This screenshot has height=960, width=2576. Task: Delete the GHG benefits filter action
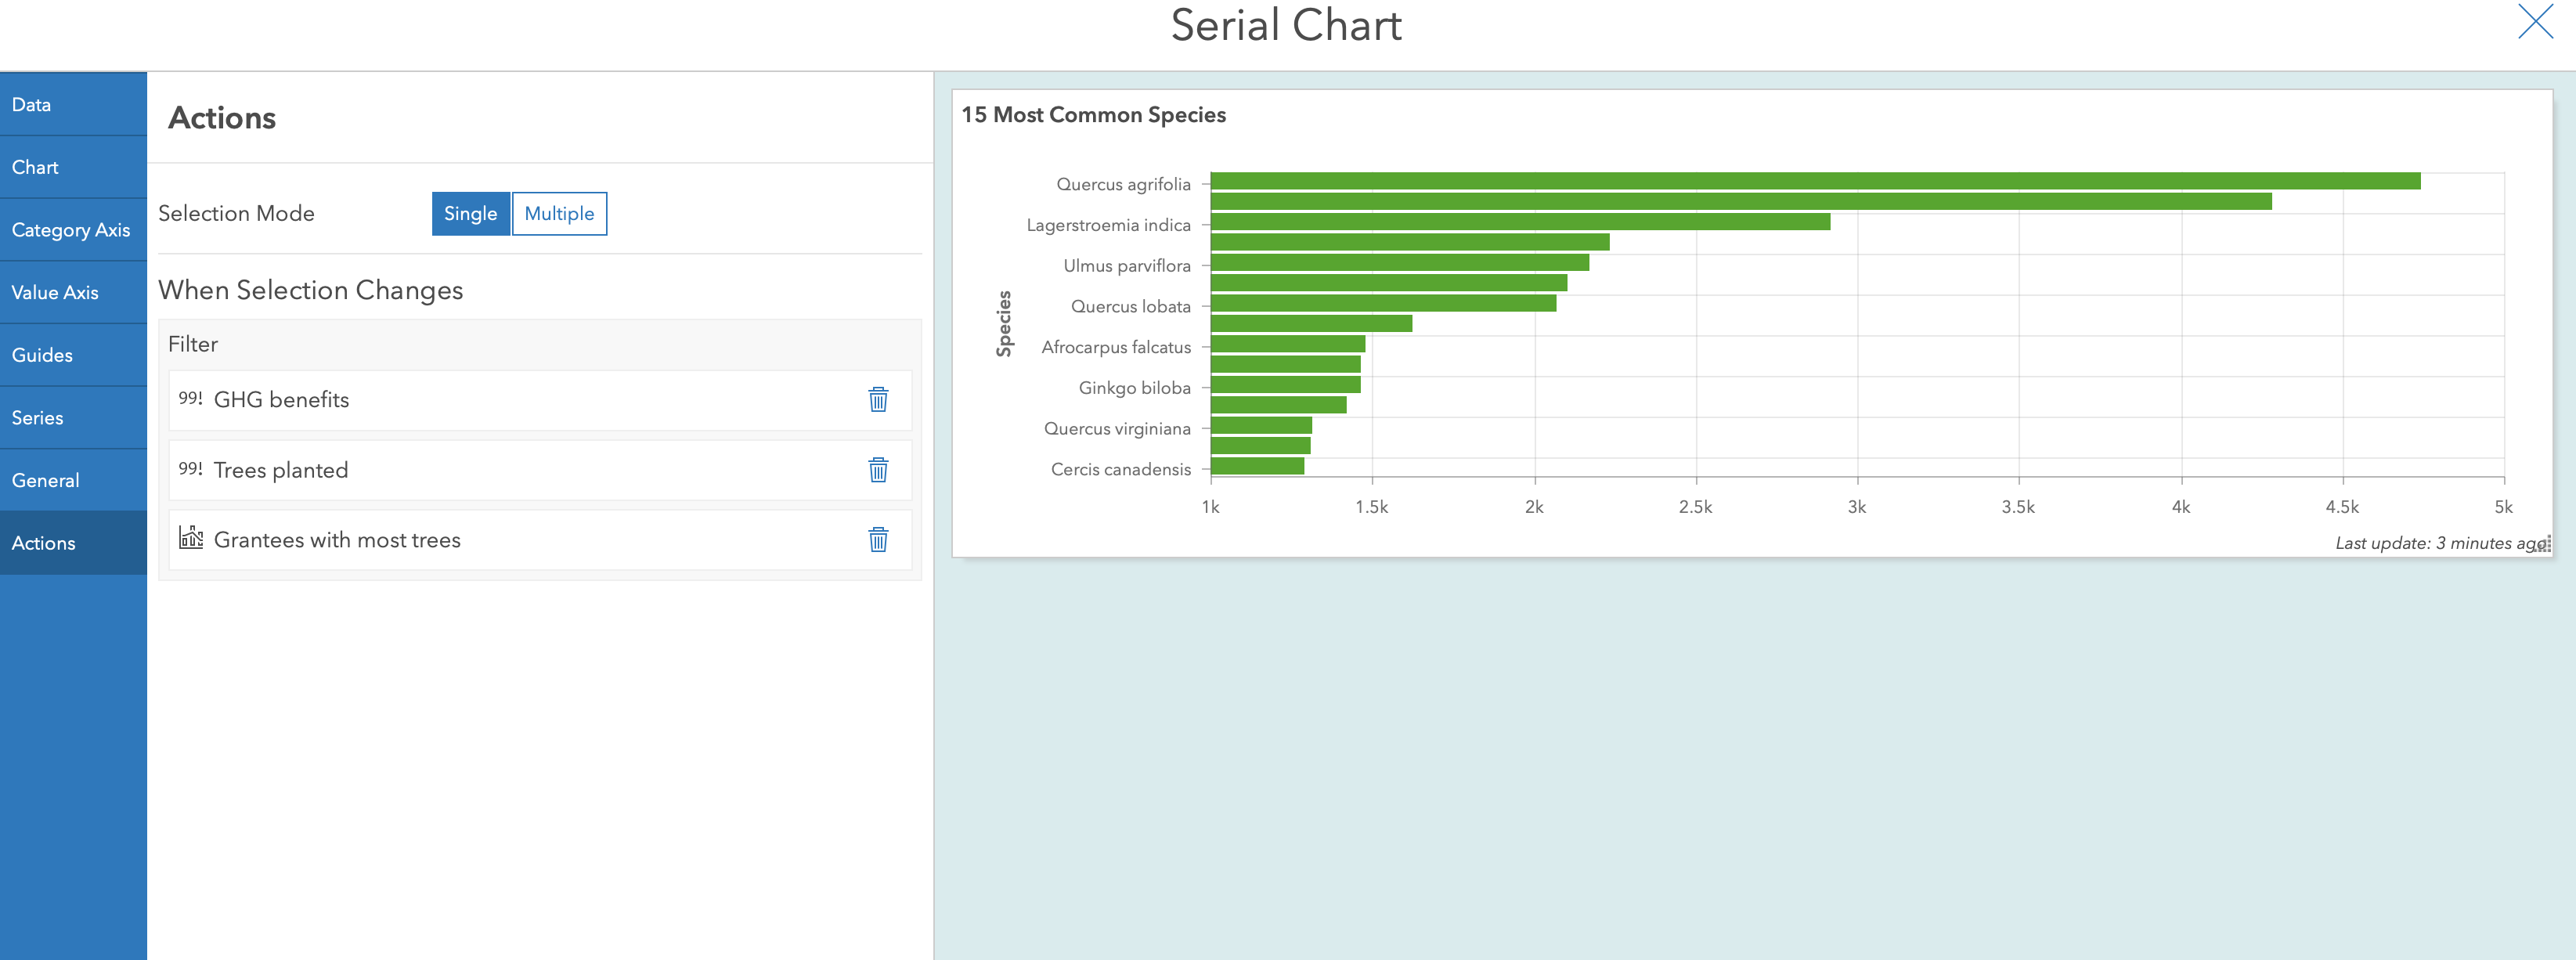pos(877,399)
